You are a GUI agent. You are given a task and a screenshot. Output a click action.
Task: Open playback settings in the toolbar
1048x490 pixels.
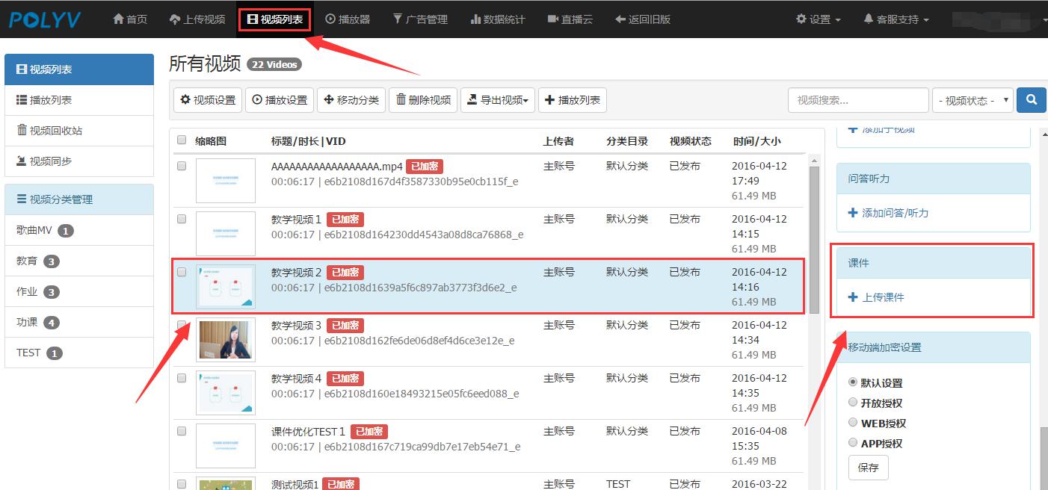point(280,100)
